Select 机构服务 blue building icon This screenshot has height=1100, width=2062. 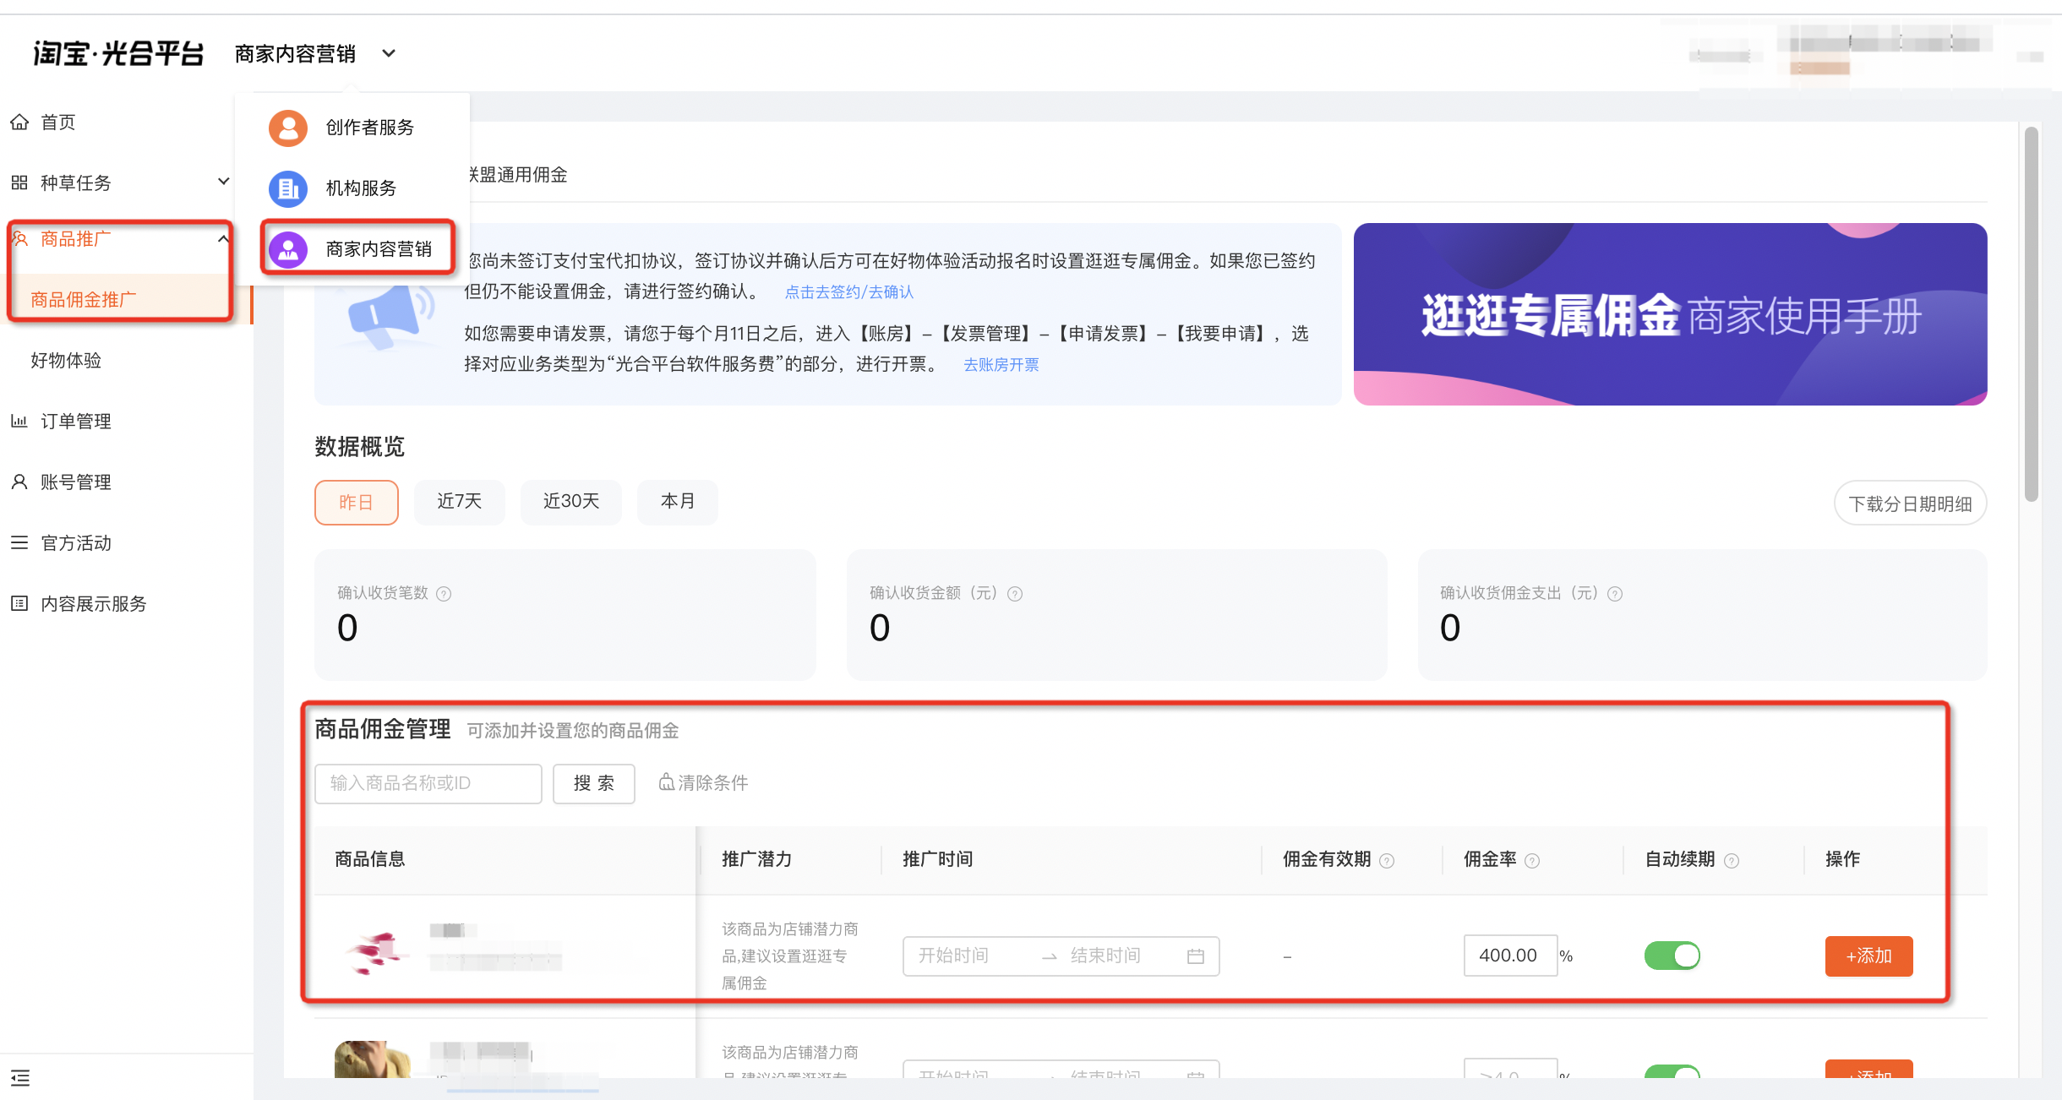[288, 188]
